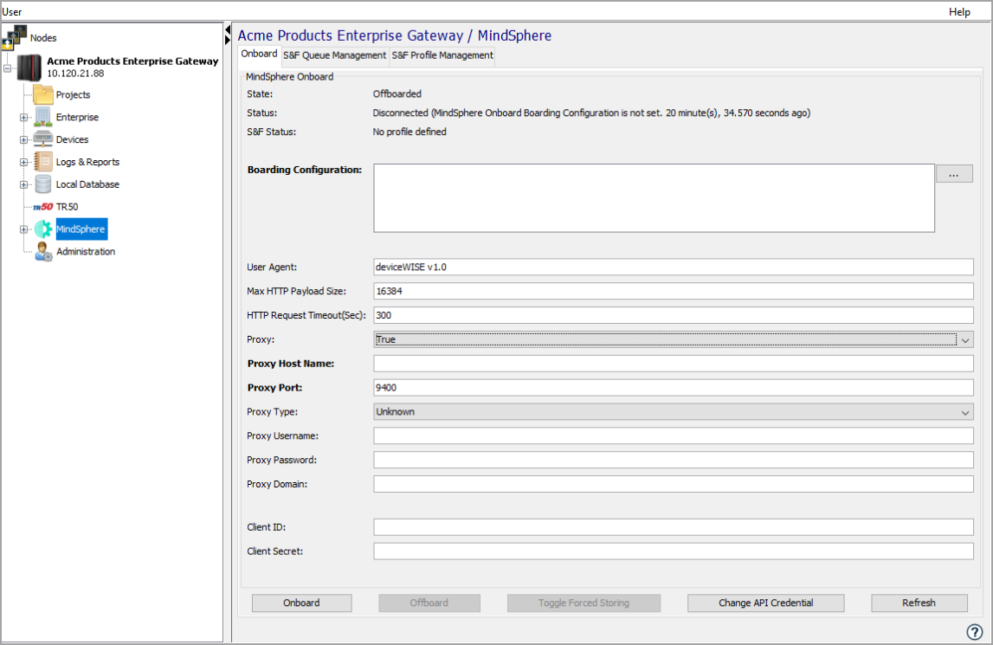Click the Projects folder icon
The image size is (993, 645).
pyautogui.click(x=43, y=94)
